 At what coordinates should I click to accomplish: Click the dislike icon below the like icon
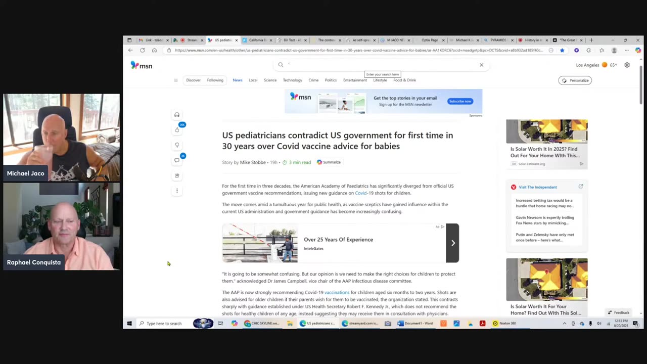tap(177, 145)
